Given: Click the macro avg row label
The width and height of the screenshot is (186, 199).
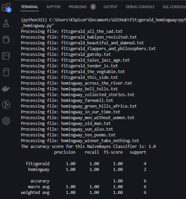Looking at the screenshot, I should click(38, 187).
